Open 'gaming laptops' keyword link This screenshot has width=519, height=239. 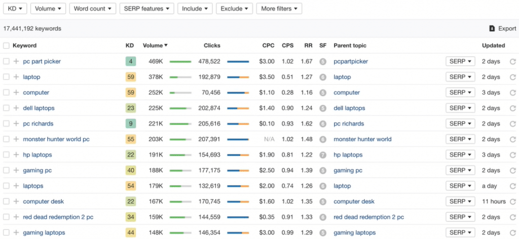pos(44,232)
